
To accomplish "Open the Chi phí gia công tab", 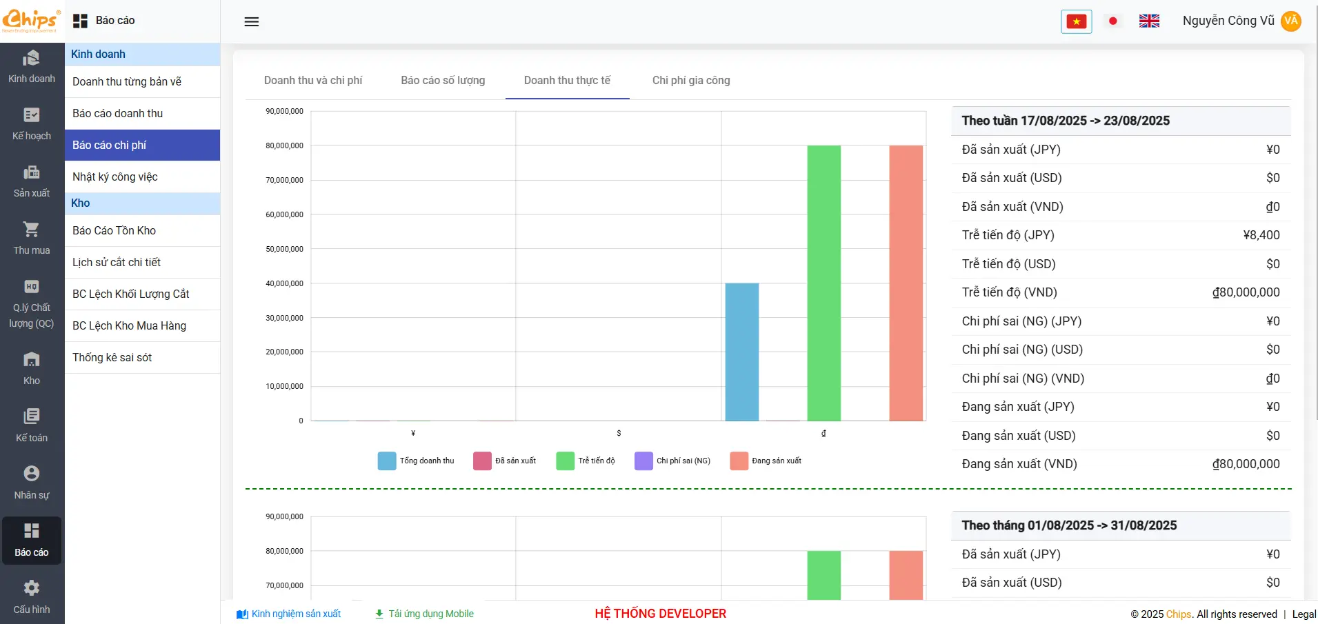I will [691, 81].
